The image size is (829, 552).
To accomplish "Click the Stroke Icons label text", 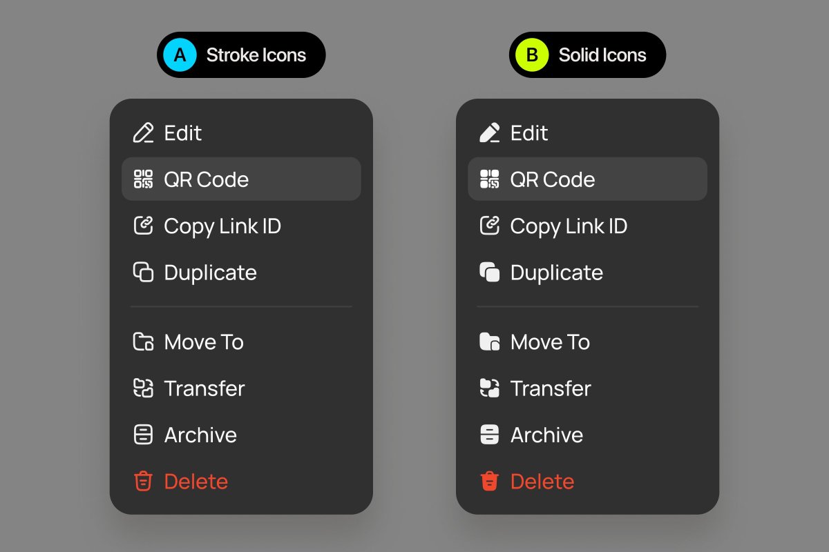I will 256,55.
